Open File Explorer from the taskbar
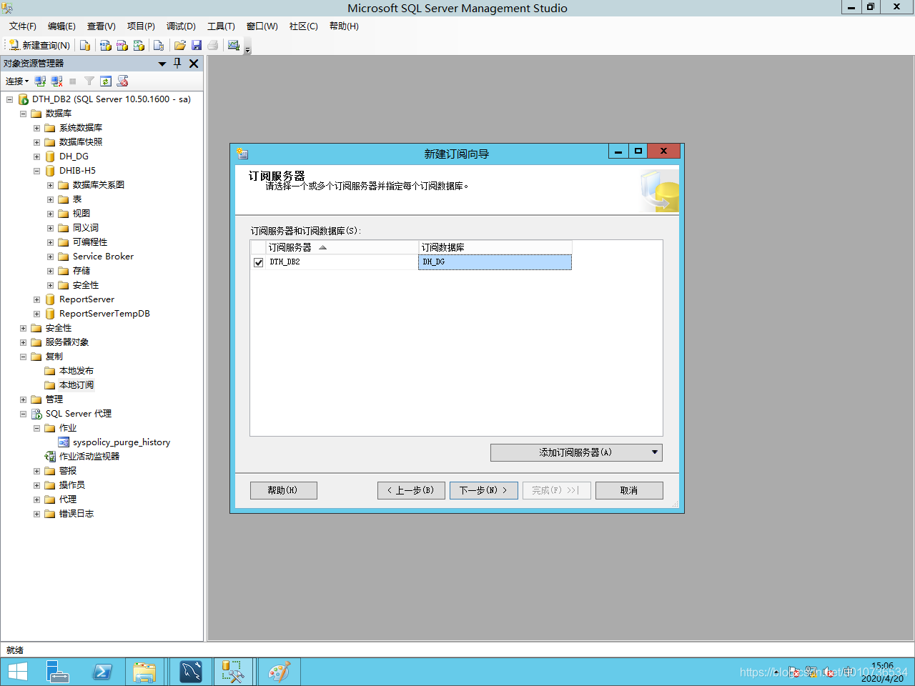 pyautogui.click(x=144, y=672)
